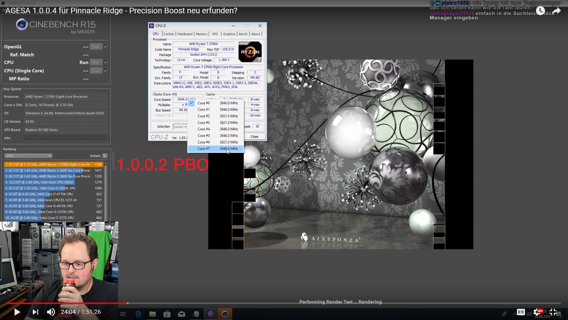The width and height of the screenshot is (568, 320).
Task: Open Microsoft Edge from the taskbar
Action: click(138, 314)
